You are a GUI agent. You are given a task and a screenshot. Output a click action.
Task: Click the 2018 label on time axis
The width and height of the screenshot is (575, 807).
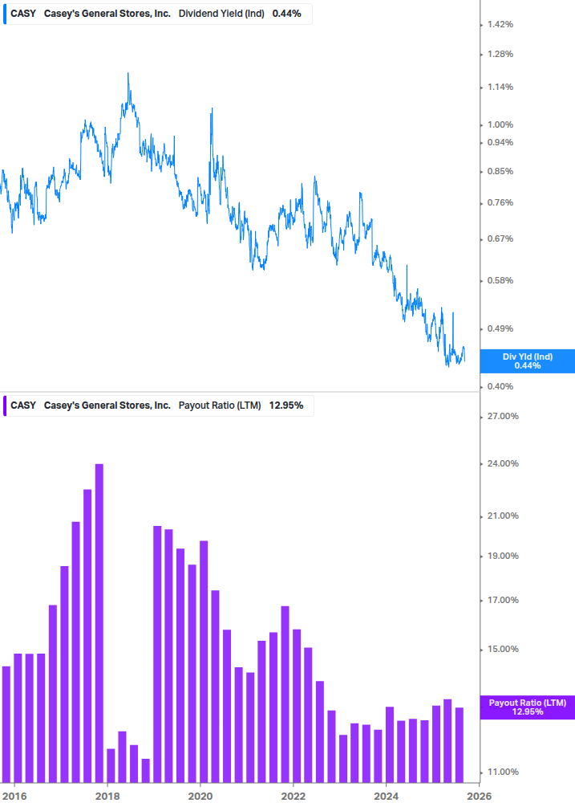pyautogui.click(x=107, y=796)
